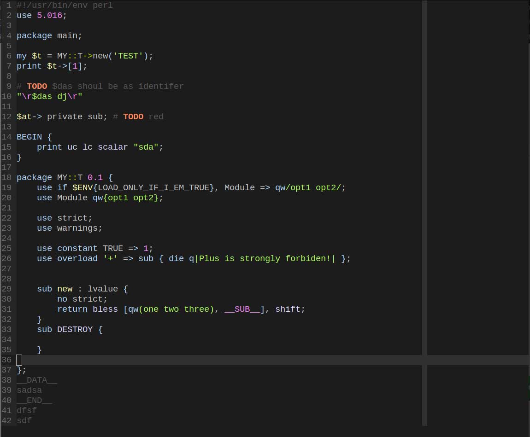Click the bold TODO on line 9
This screenshot has width=530, height=437.
[x=37, y=87]
